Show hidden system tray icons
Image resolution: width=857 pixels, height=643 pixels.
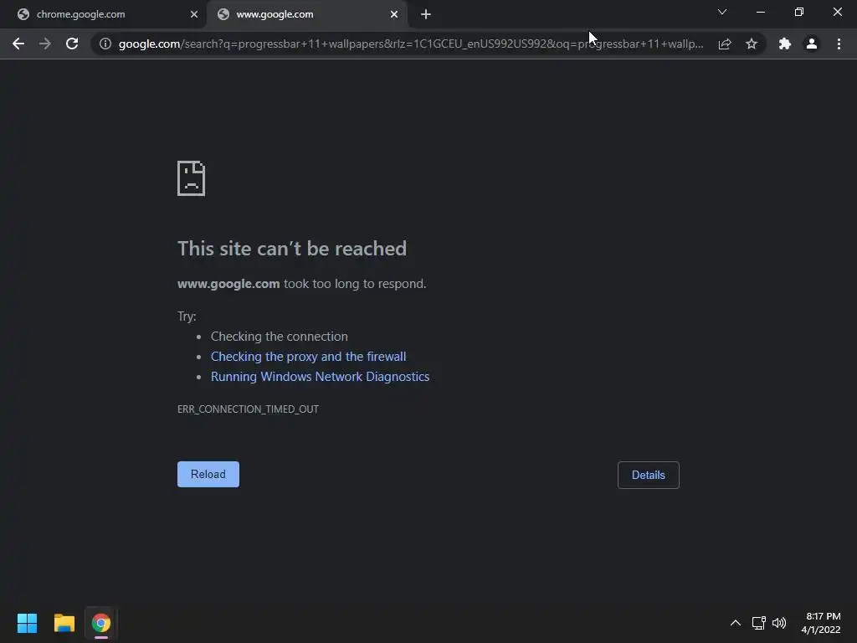(736, 623)
